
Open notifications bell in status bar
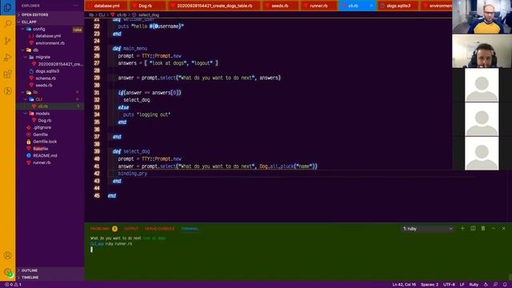[505, 285]
